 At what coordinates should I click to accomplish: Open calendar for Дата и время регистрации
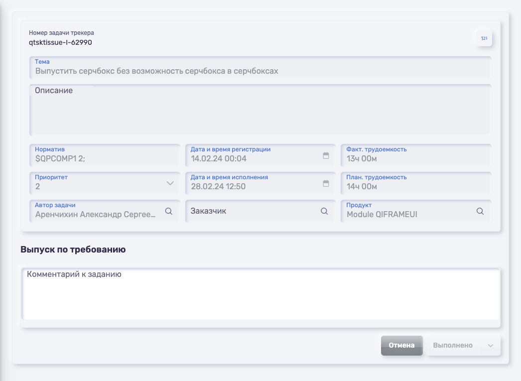[x=326, y=155]
